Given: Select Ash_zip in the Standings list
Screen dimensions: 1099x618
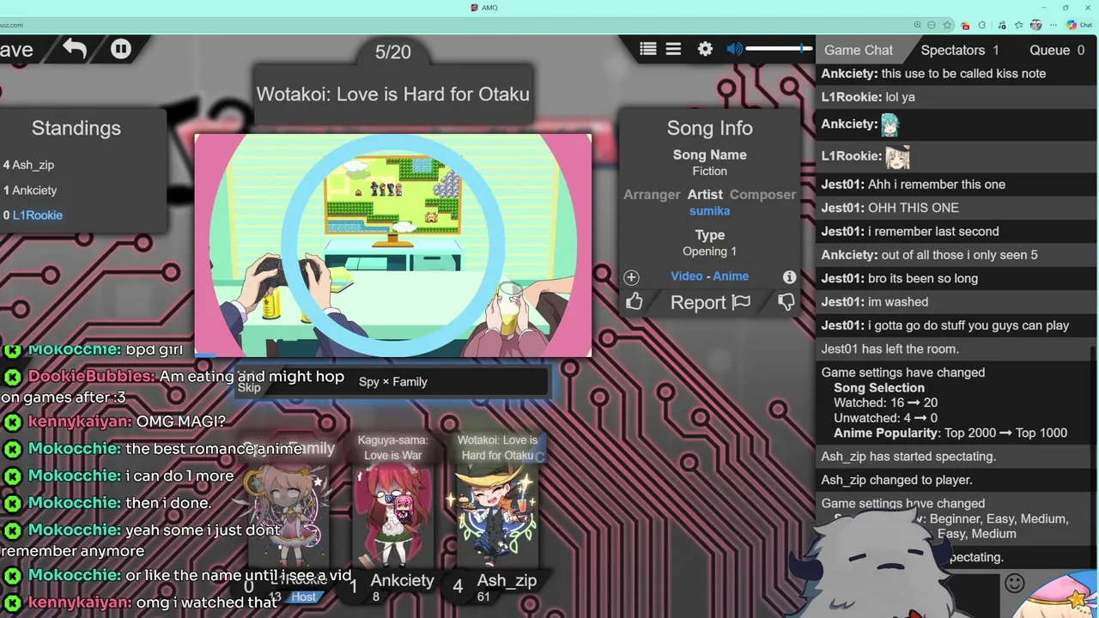Looking at the screenshot, I should tap(33, 165).
